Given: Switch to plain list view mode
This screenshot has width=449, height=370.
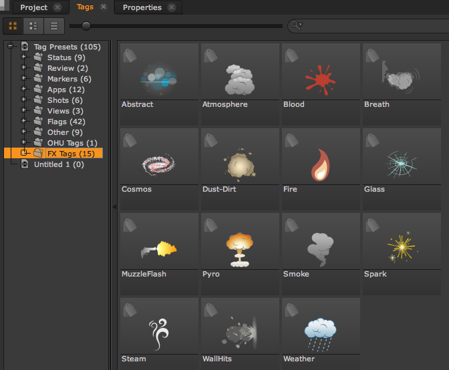Looking at the screenshot, I should [x=53, y=26].
